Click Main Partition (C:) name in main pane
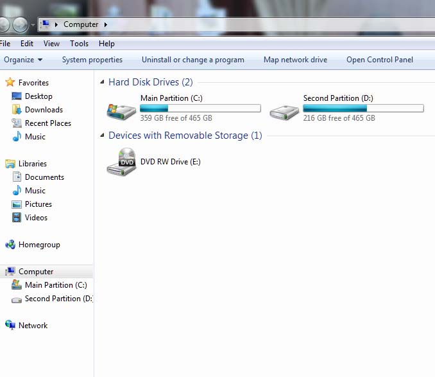Screen dimensions: 435x377 [x=171, y=98]
